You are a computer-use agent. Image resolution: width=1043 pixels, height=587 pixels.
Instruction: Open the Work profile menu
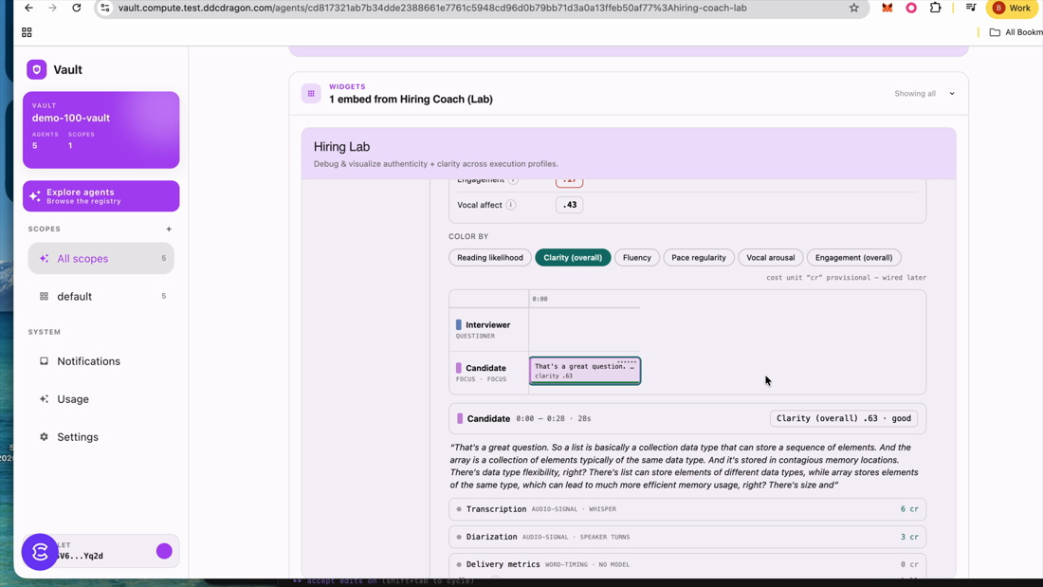click(x=1013, y=8)
